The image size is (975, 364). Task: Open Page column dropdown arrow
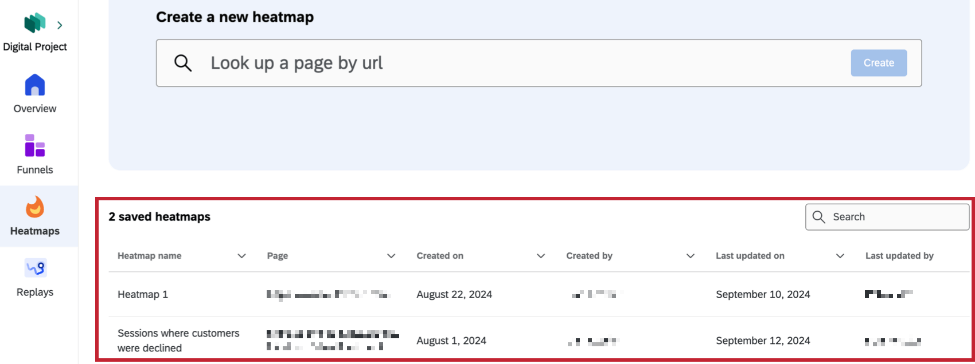391,256
